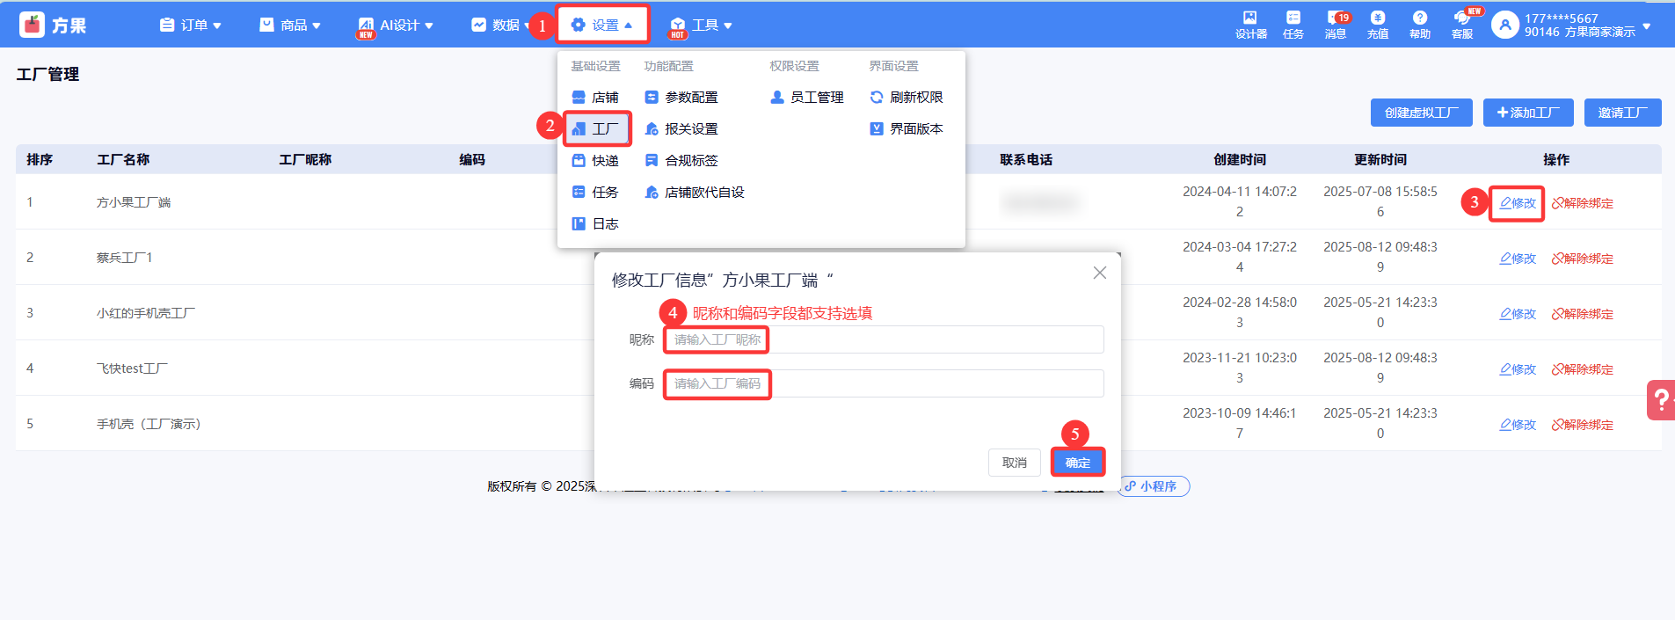1675x620 pixels.
Task: Click 解除绑定 for 手机壳（工厂演示）
Action: pyautogui.click(x=1583, y=425)
